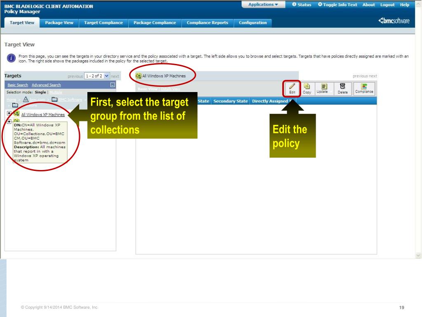Click the Advanced Search link
Viewport: 422px width, 317px height.
point(46,85)
